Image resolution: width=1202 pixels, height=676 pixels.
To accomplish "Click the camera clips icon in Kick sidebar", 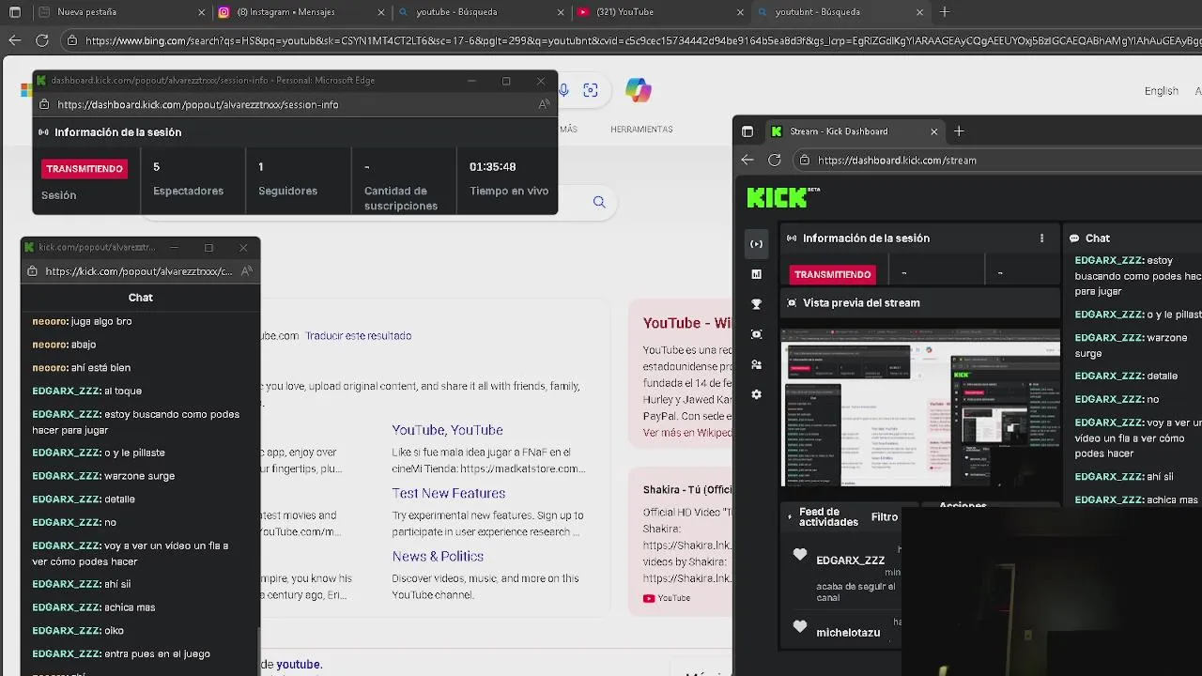I will tap(757, 334).
